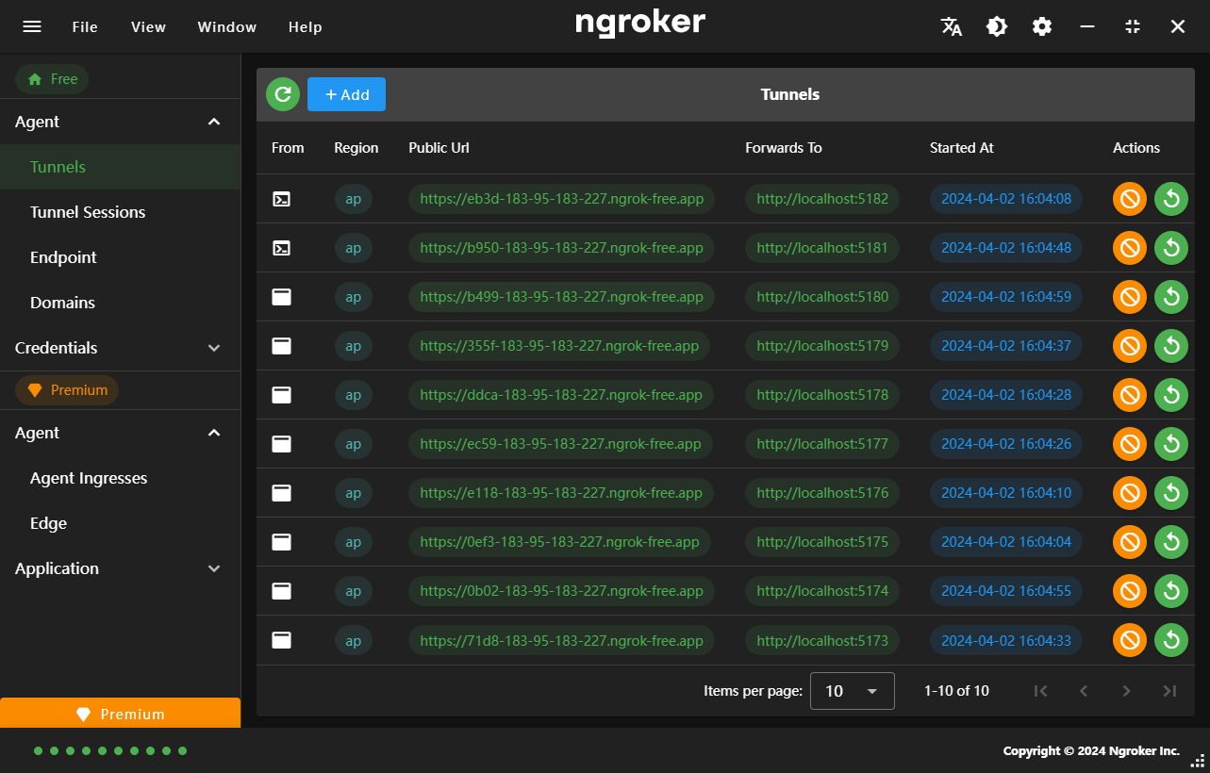The image size is (1210, 773).
Task: Click the Started At column header
Action: click(962, 148)
